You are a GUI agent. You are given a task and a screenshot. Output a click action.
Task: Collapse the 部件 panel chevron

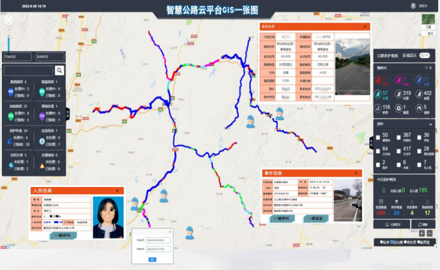[x=431, y=124]
